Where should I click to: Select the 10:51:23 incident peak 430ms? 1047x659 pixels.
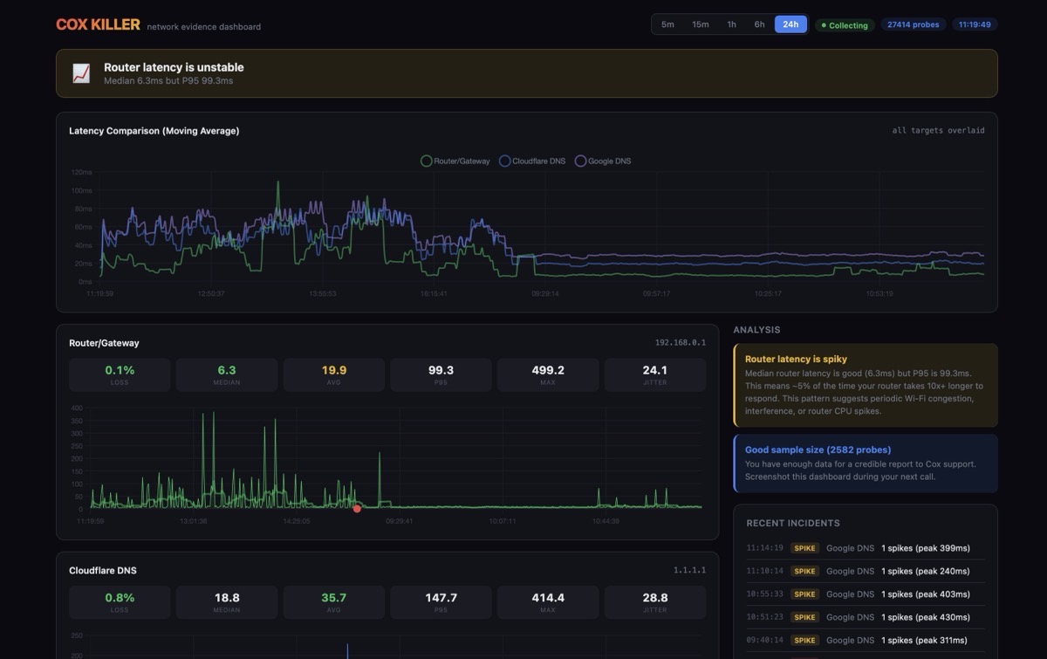pos(865,617)
